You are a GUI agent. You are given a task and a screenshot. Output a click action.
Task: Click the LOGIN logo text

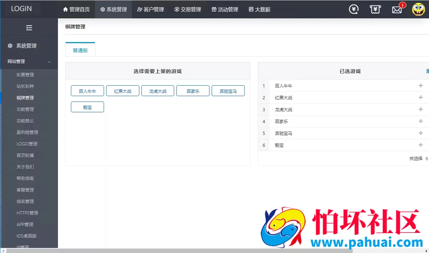point(21,9)
